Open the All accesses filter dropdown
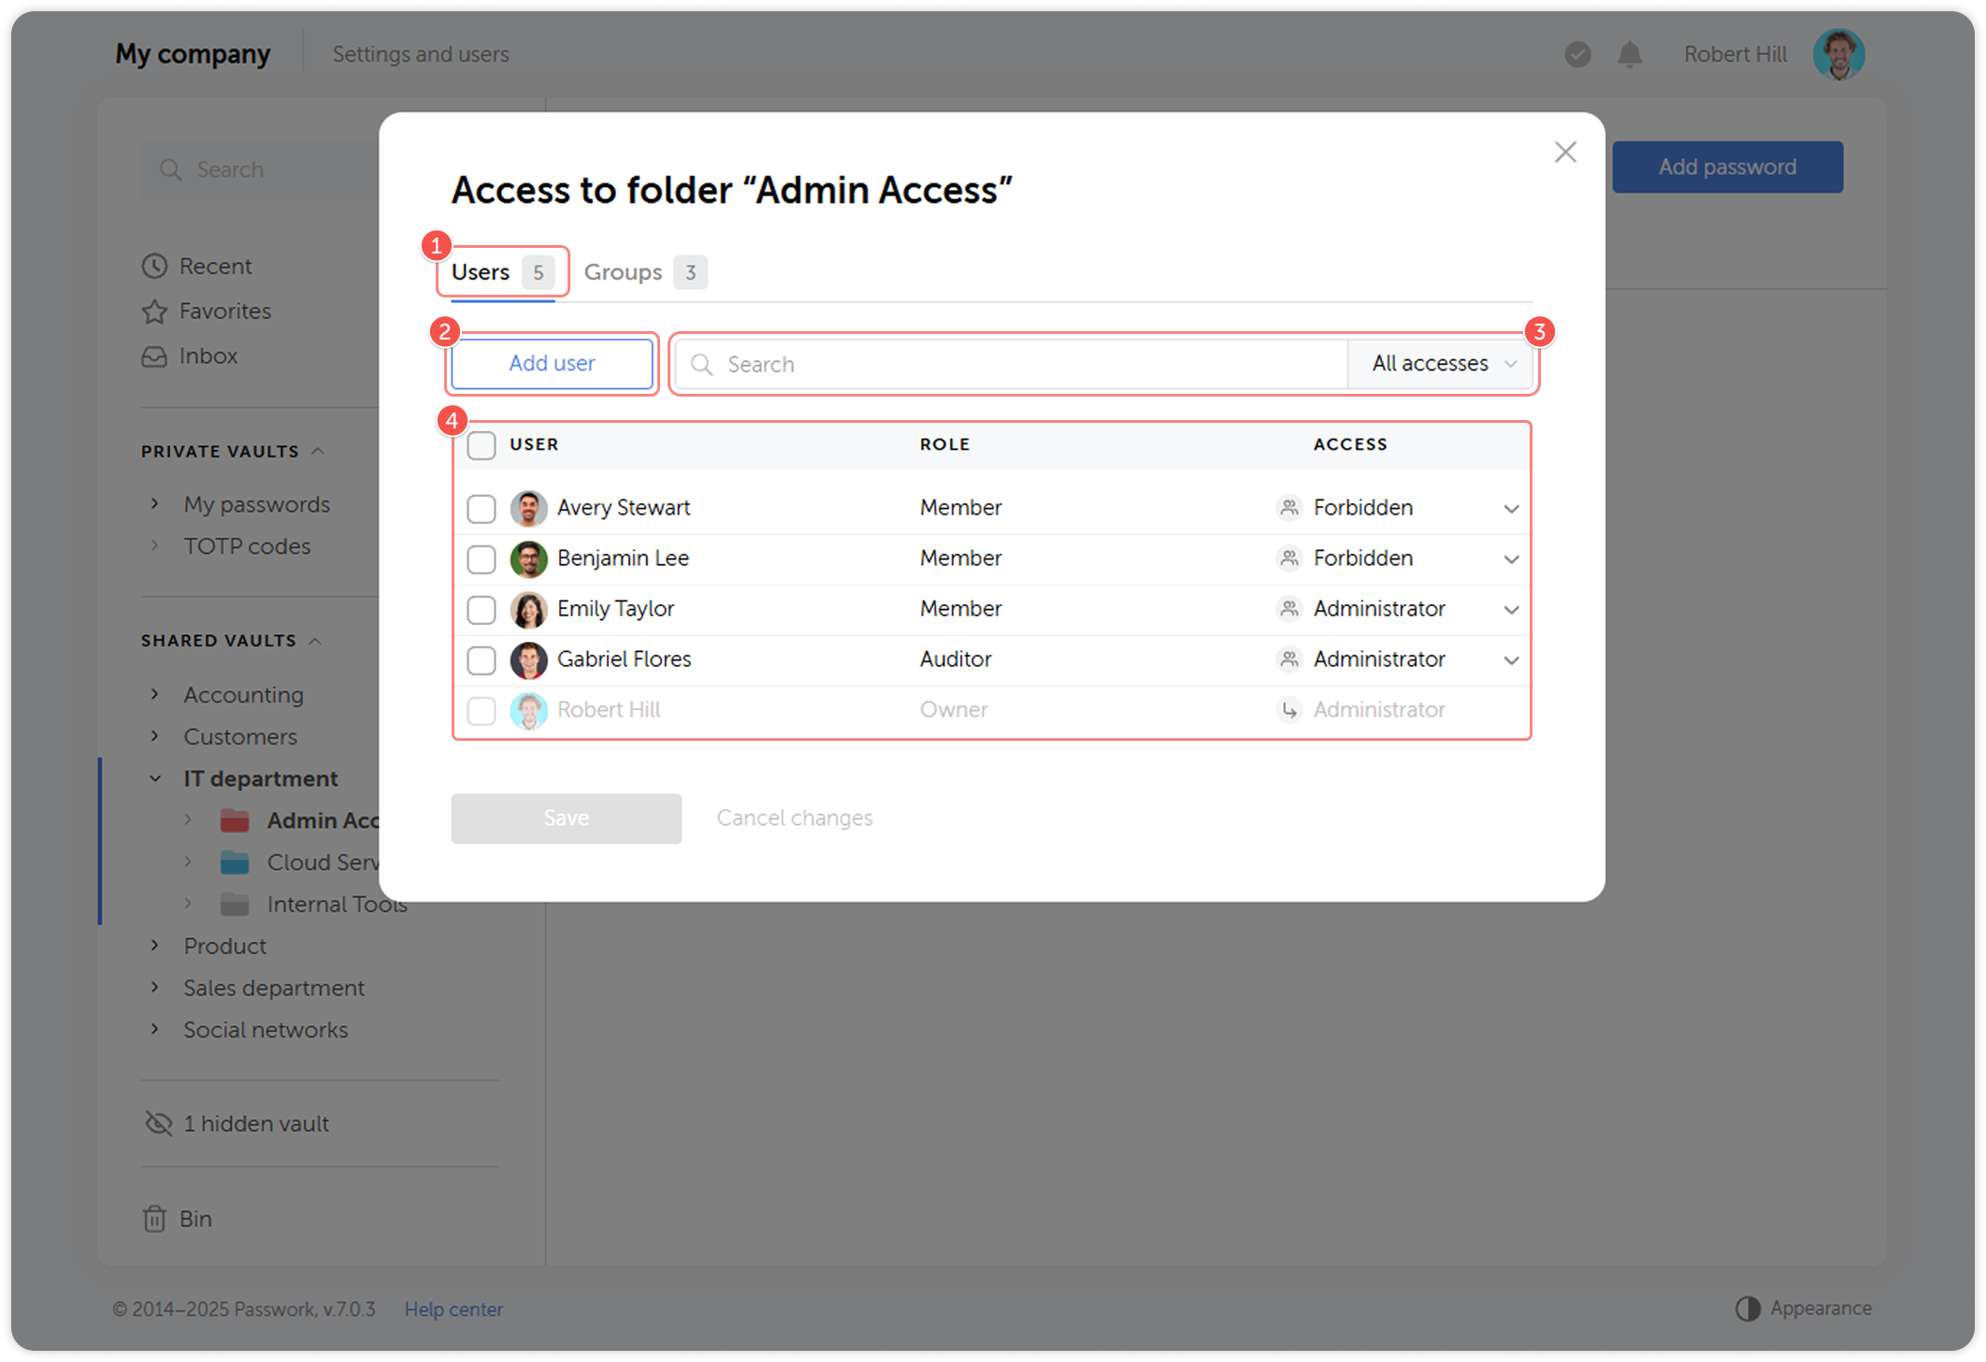1986x1362 pixels. (1440, 364)
